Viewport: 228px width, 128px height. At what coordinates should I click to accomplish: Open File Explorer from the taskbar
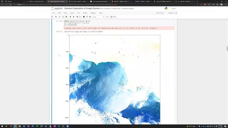pyautogui.click(x=20, y=126)
